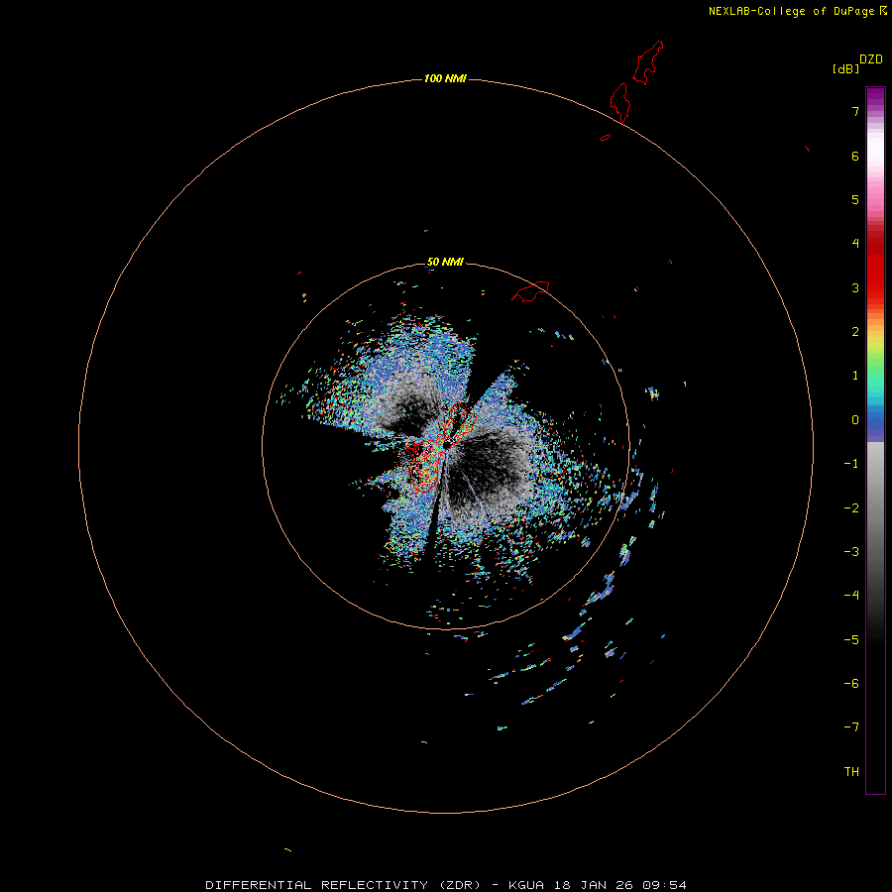Click the 50 NMI range ring label
Viewport: 892px width, 892px height.
[x=445, y=262]
